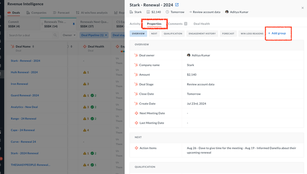Image resolution: width=307 pixels, height=174 pixels.
Task: Jump to the Forecast group chip
Action: click(x=228, y=33)
